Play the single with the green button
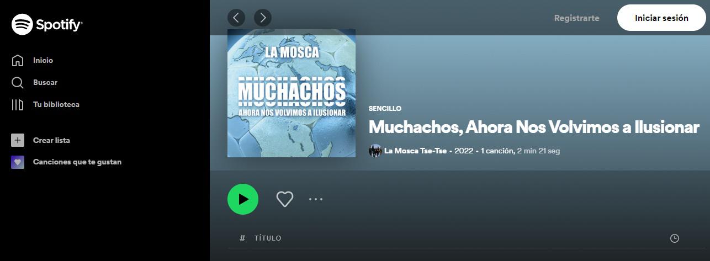The width and height of the screenshot is (710, 261). (243, 199)
